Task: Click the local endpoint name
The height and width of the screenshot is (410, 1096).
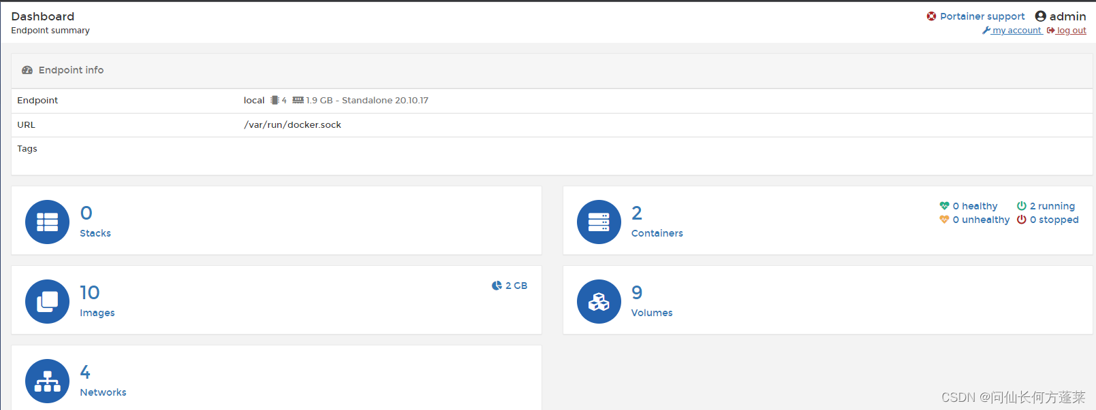Action: tap(254, 100)
